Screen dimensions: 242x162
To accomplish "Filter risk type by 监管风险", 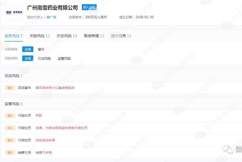I will click(64, 59).
